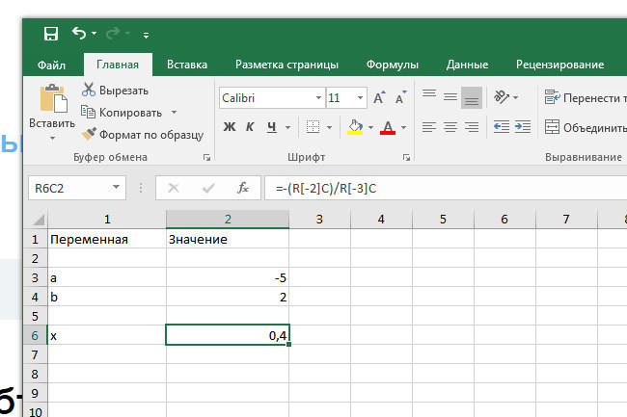Open the Calibri font name dropdown

click(318, 98)
